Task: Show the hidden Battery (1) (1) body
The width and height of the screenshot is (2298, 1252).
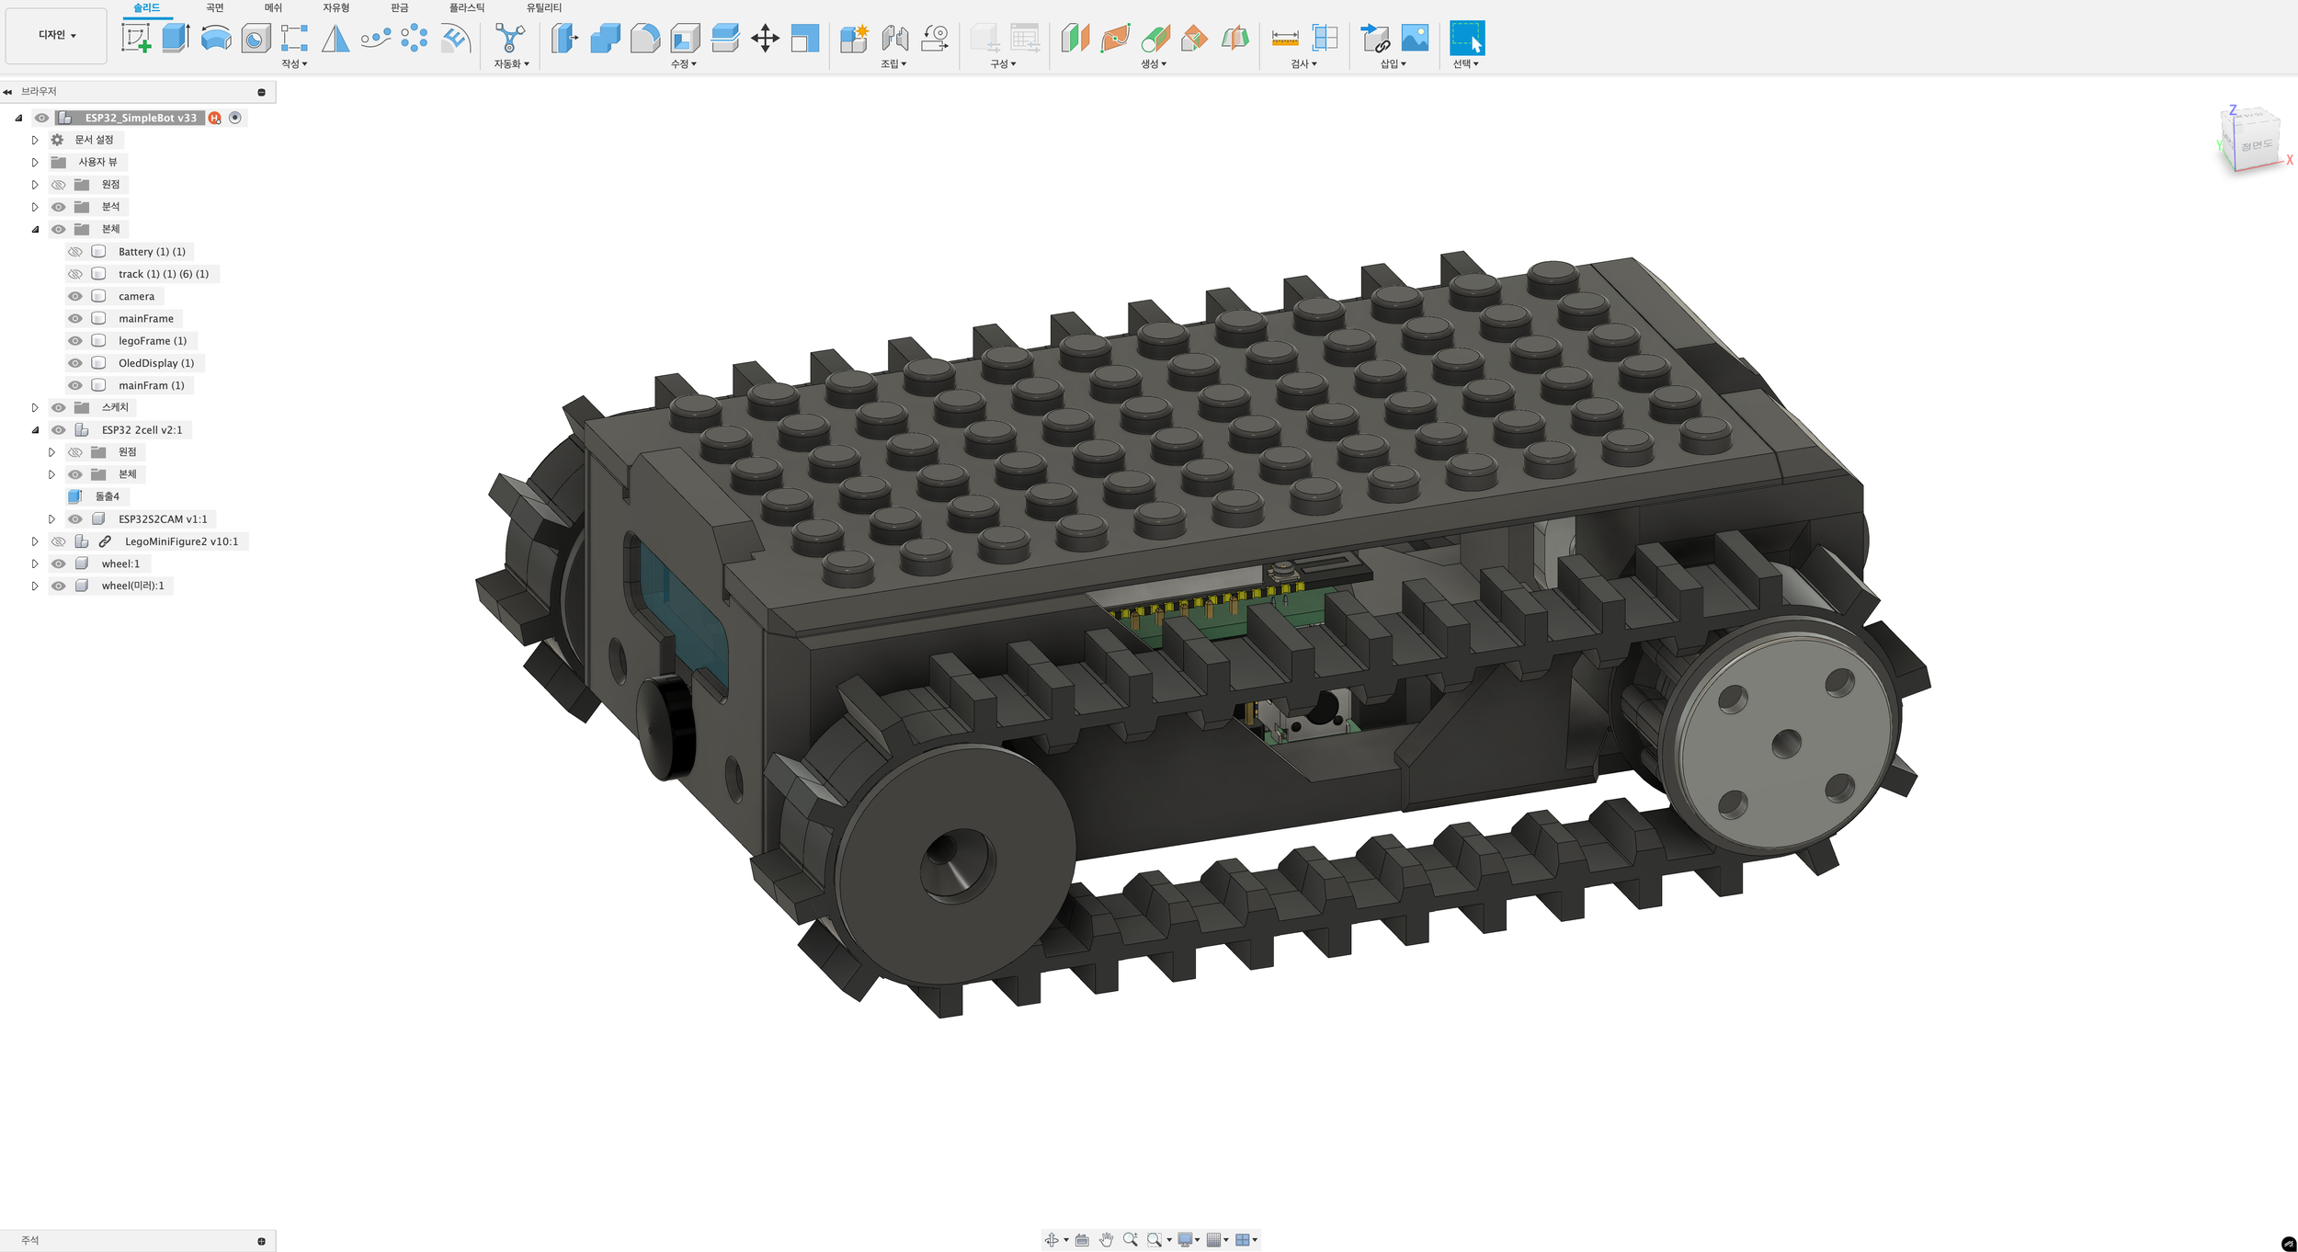Action: pos(75,252)
